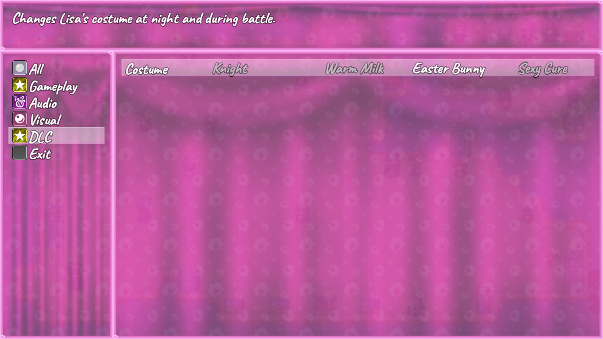The image size is (603, 339).
Task: Click the yellow star icon beside DLC
Action: 19,136
